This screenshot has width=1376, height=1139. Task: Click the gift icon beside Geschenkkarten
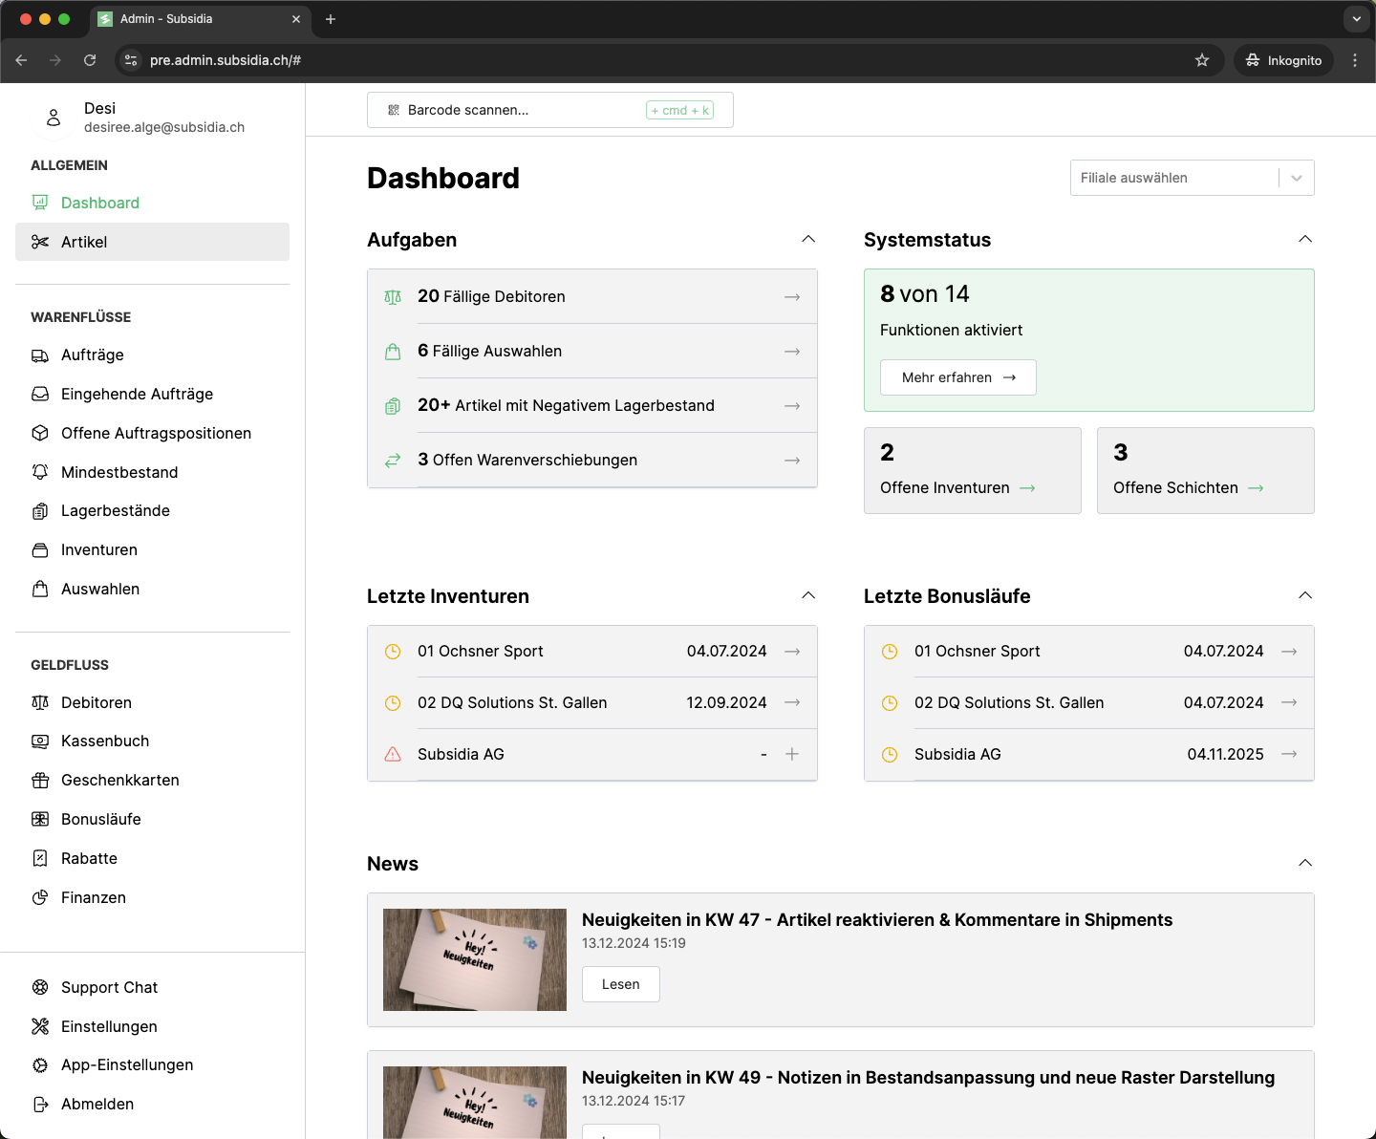[40, 781]
